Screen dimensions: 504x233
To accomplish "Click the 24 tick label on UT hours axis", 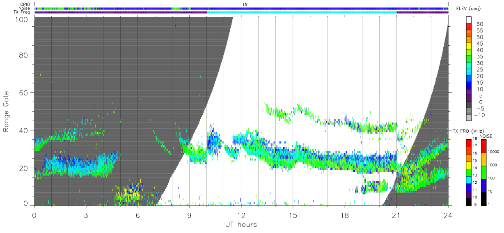I will click(x=448, y=215).
